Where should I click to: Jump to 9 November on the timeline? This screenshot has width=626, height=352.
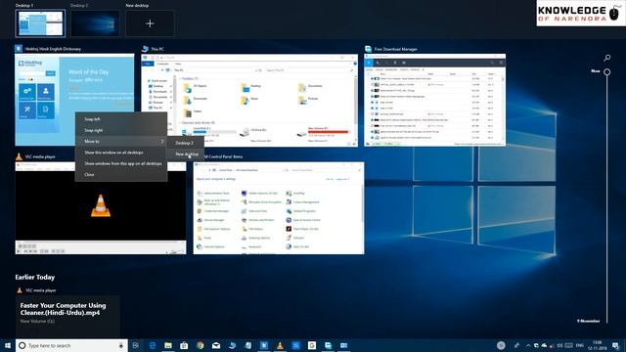point(588,321)
